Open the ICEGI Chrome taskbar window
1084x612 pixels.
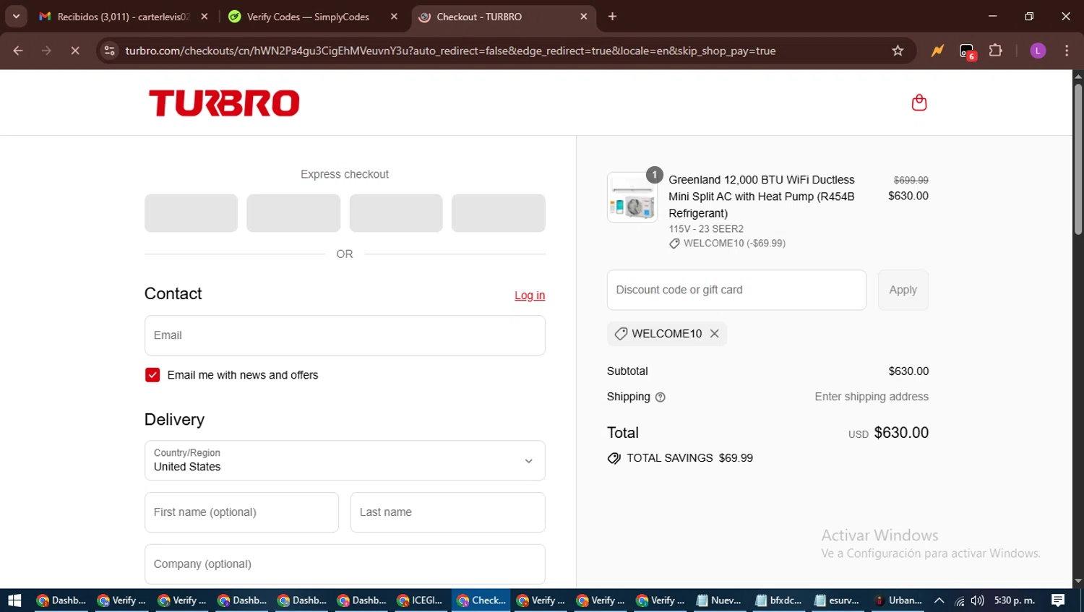[x=421, y=600]
